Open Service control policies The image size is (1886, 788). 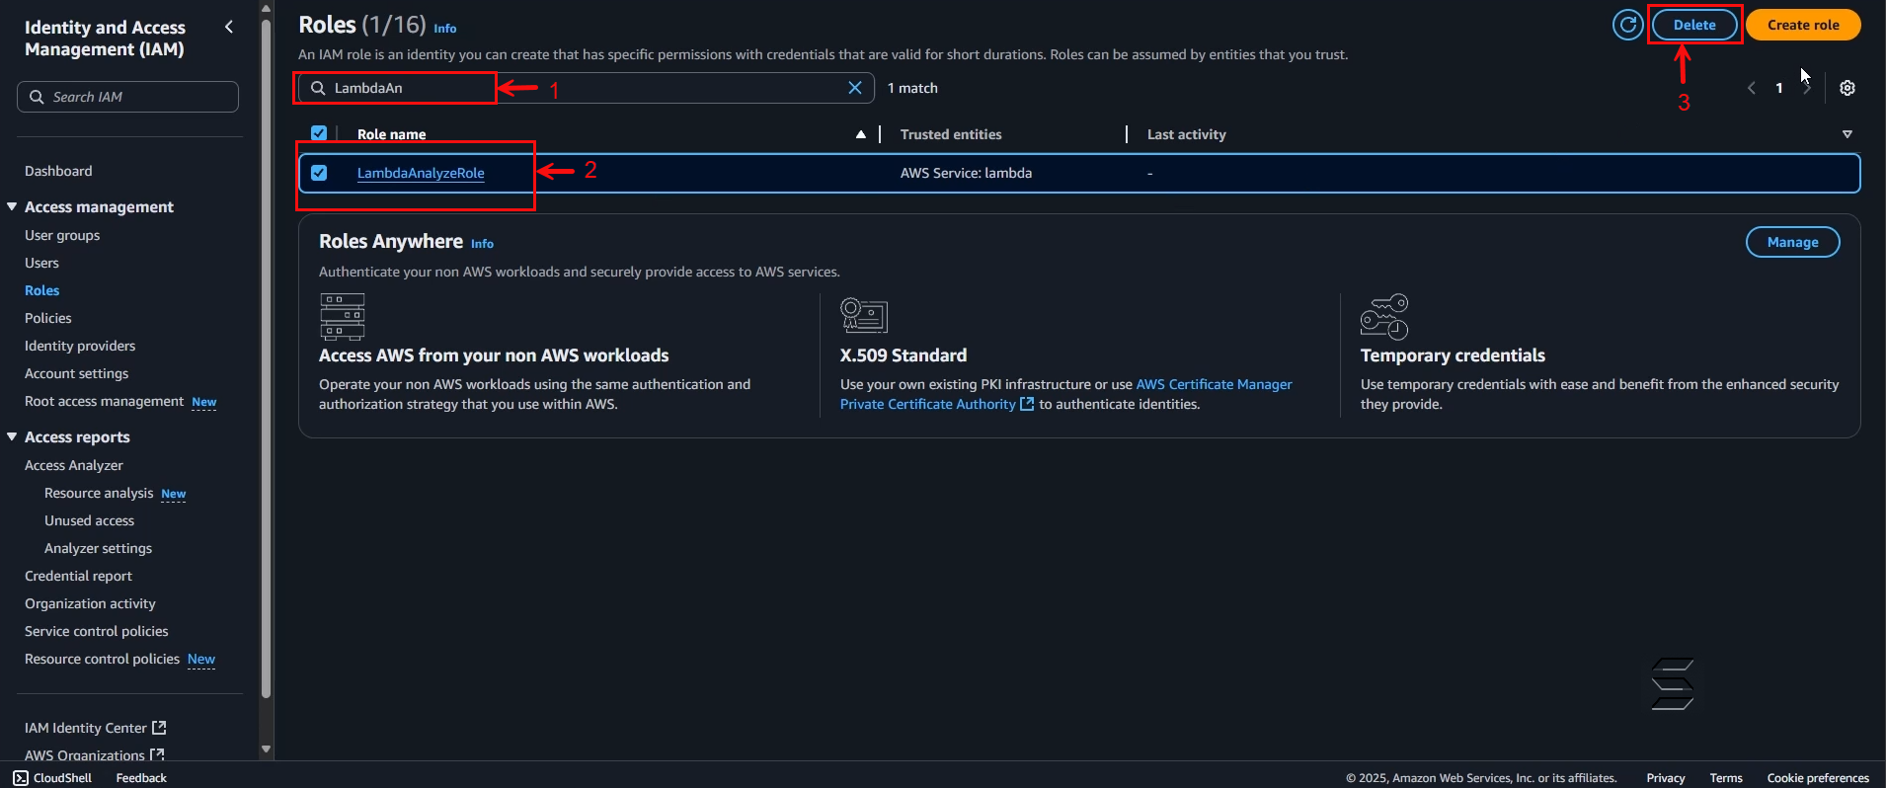click(x=97, y=631)
